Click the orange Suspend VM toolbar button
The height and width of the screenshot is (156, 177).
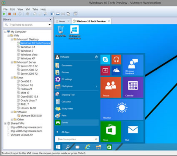point(15,14)
